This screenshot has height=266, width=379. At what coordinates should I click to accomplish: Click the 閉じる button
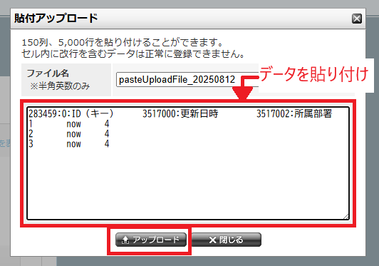tap(227, 240)
